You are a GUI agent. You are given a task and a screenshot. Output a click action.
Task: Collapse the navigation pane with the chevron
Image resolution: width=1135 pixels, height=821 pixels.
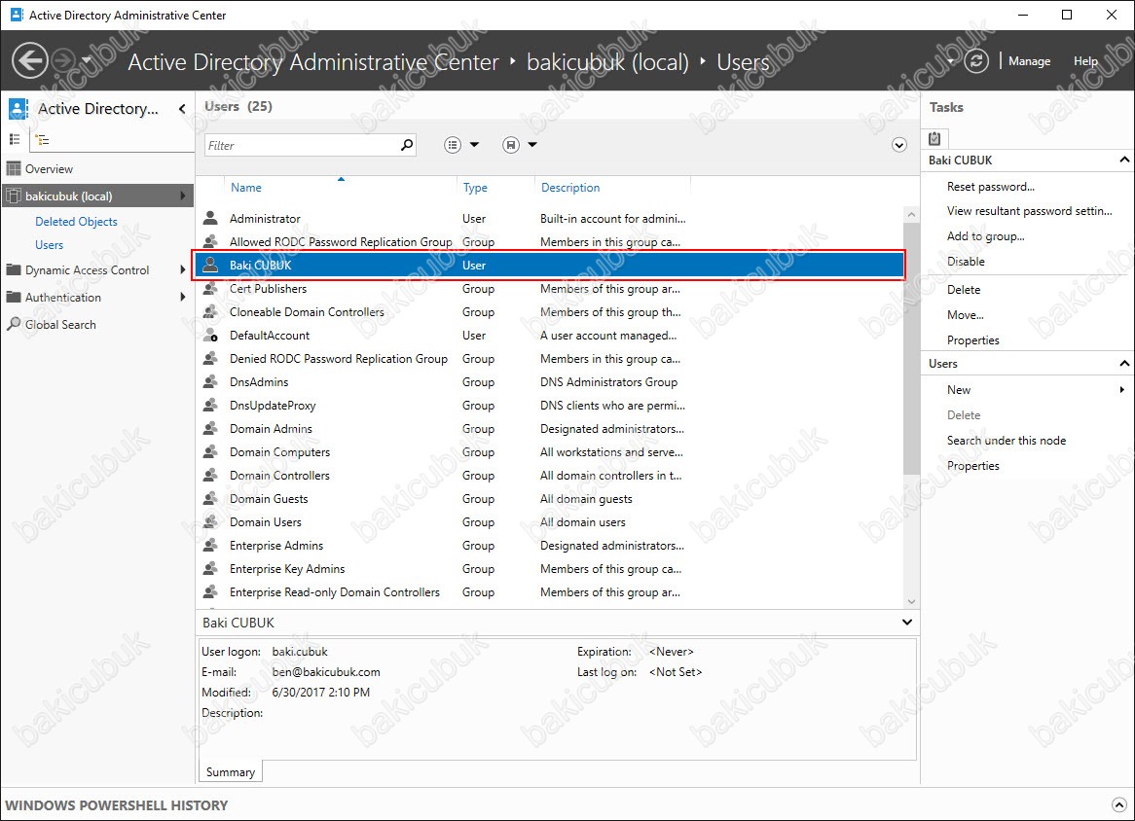click(182, 109)
